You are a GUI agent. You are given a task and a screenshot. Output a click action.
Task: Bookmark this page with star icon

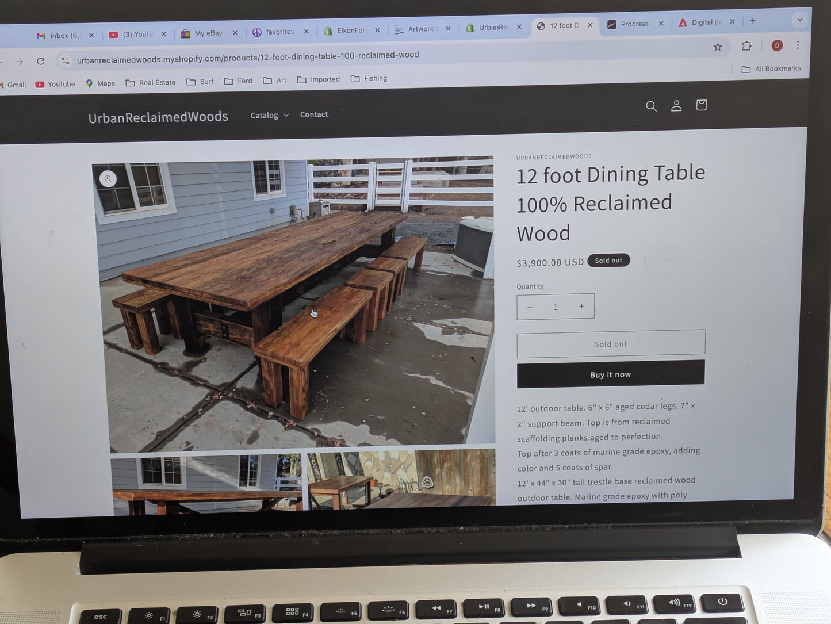pos(718,47)
